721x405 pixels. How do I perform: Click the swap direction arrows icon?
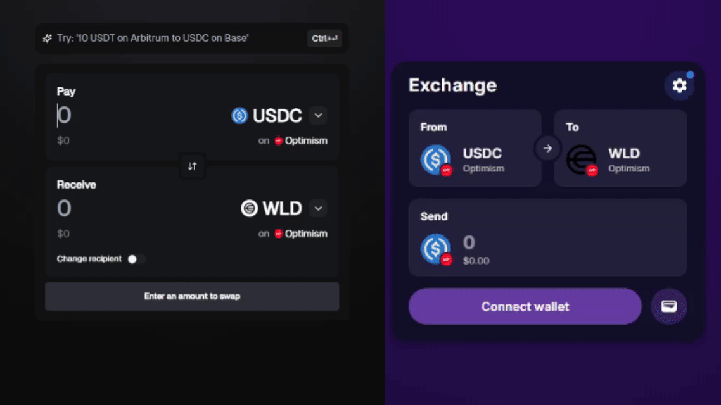point(192,166)
